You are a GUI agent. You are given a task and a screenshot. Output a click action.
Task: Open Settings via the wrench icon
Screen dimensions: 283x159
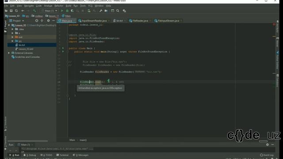(x=101, y=11)
